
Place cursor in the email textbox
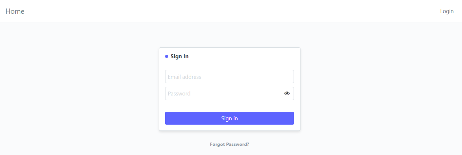(229, 77)
